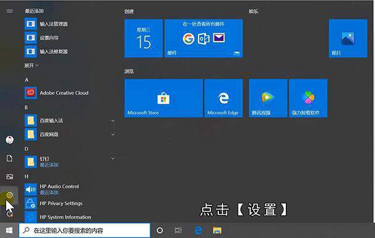Open 设置向导 app icon
The width and height of the screenshot is (375, 238).
(31, 37)
